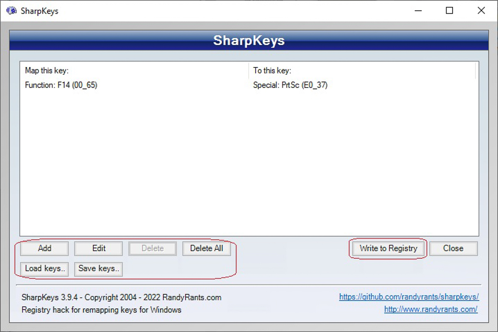The height and width of the screenshot is (332, 498).
Task: Click the 'Map this key:' column header
Action: tap(46, 71)
